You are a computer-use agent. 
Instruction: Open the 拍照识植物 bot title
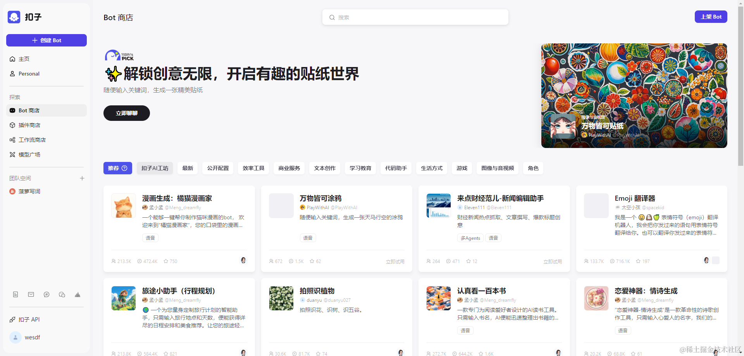coord(317,291)
